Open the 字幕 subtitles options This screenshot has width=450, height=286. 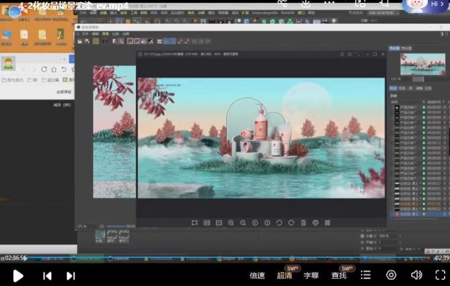pos(311,275)
